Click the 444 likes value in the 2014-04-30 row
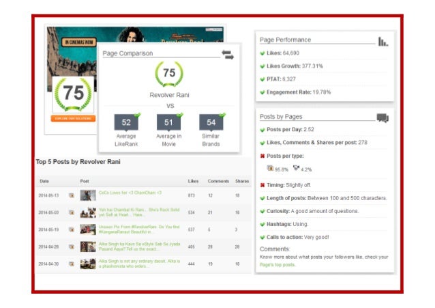The width and height of the screenshot is (435, 308). [191, 264]
